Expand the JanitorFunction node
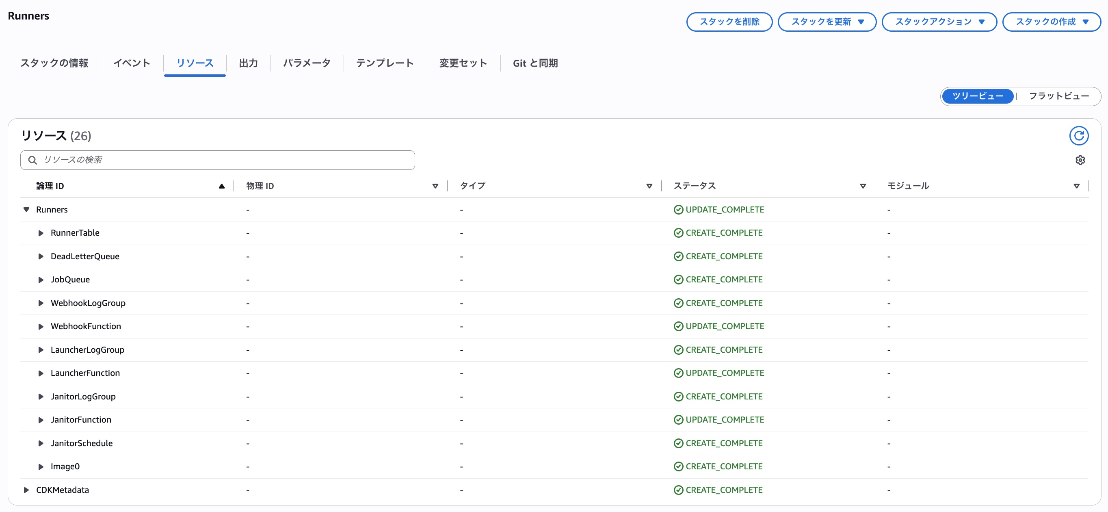1108x512 pixels. [x=41, y=419]
